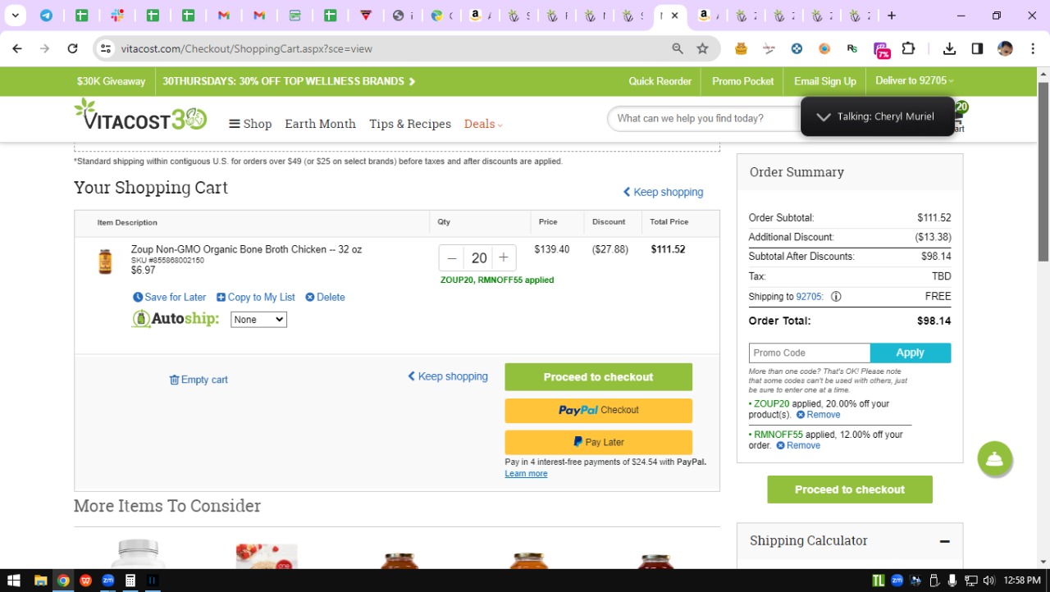Open the Earth Month page
Viewport: 1050px width, 592px height.
pos(320,124)
